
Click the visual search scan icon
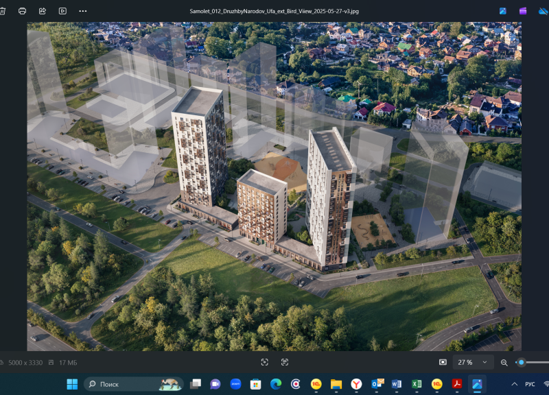coord(265,362)
